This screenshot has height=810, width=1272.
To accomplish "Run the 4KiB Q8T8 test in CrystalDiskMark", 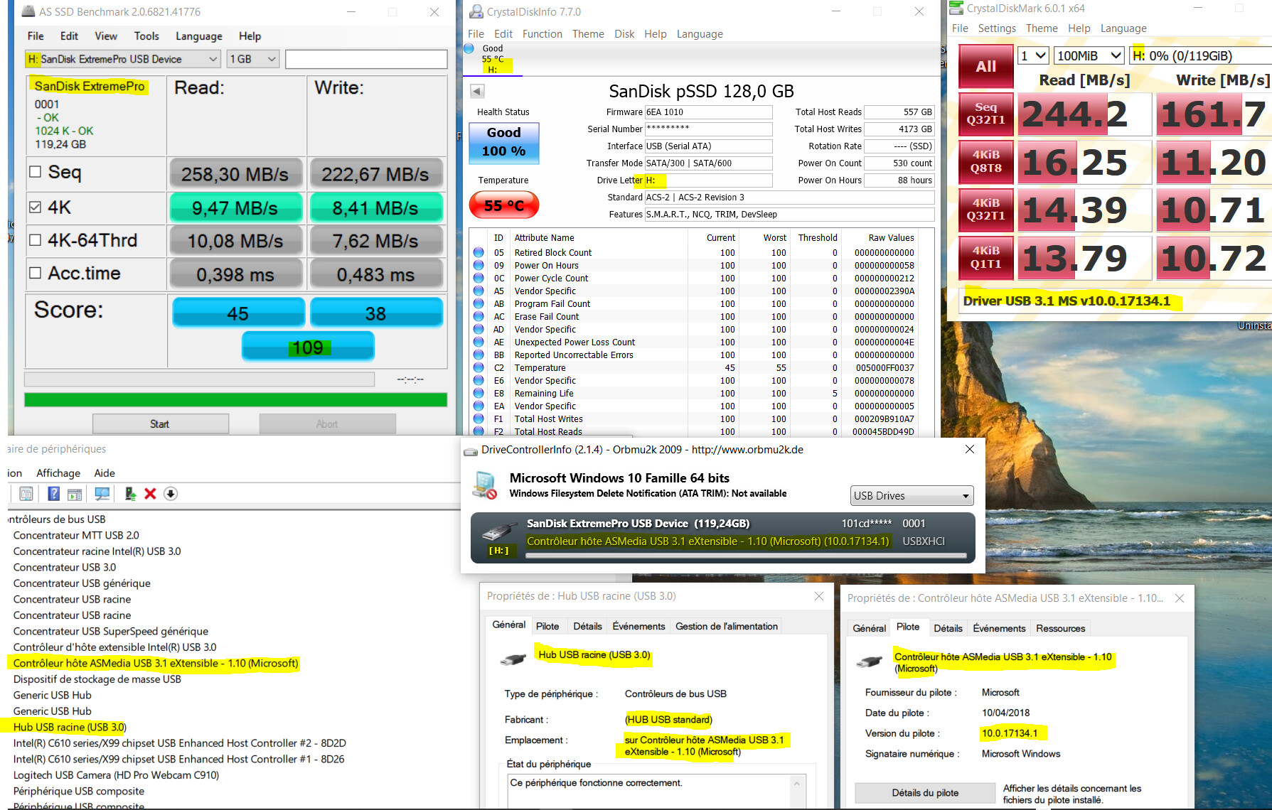I will point(986,161).
